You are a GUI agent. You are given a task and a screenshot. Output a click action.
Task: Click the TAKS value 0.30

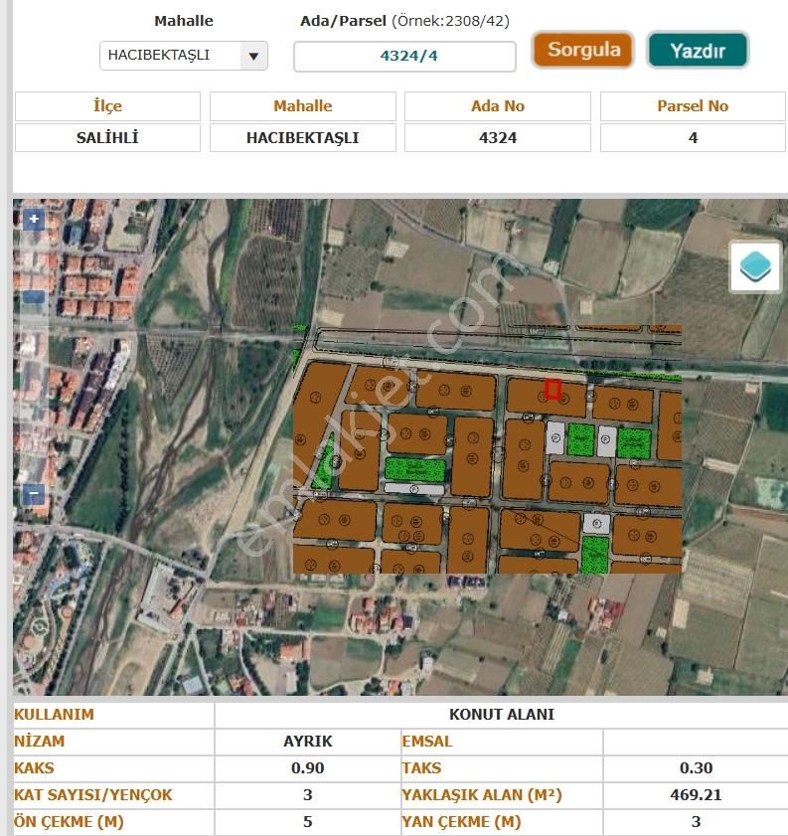coord(696,767)
